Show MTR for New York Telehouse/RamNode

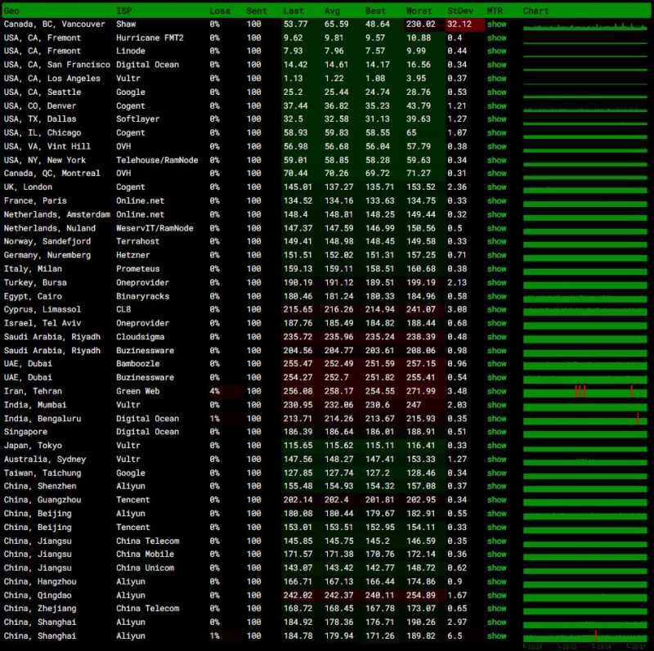coord(496,160)
